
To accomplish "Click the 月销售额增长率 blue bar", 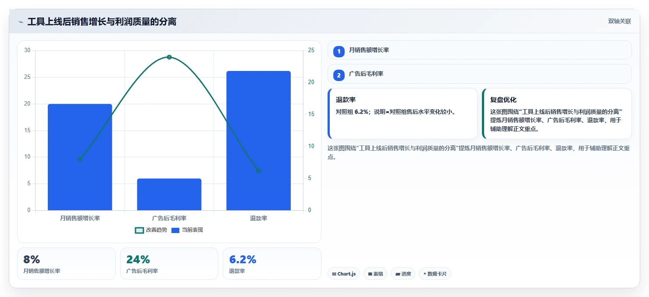I will 80,157.
